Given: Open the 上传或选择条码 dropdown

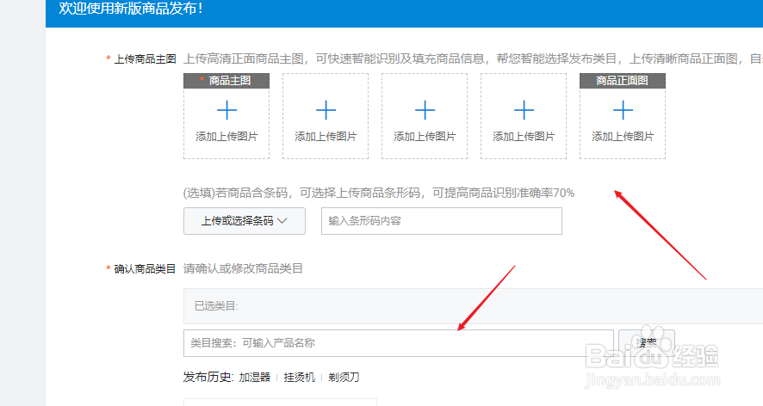Looking at the screenshot, I should point(245,221).
